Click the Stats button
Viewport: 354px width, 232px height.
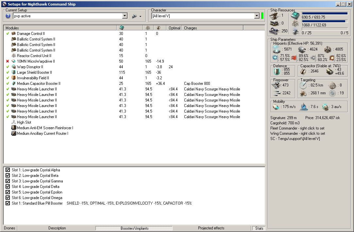point(259,228)
